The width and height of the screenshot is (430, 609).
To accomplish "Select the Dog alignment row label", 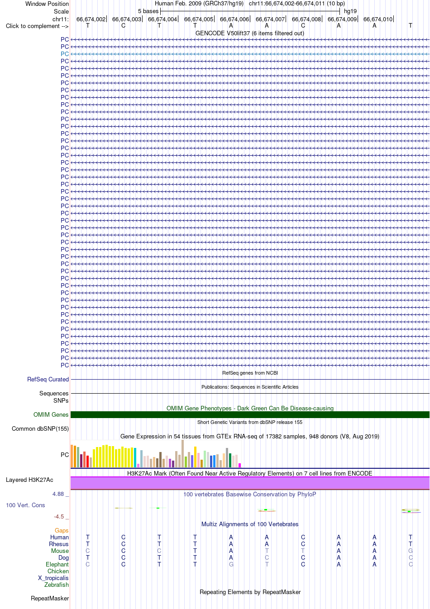I will tap(64, 557).
